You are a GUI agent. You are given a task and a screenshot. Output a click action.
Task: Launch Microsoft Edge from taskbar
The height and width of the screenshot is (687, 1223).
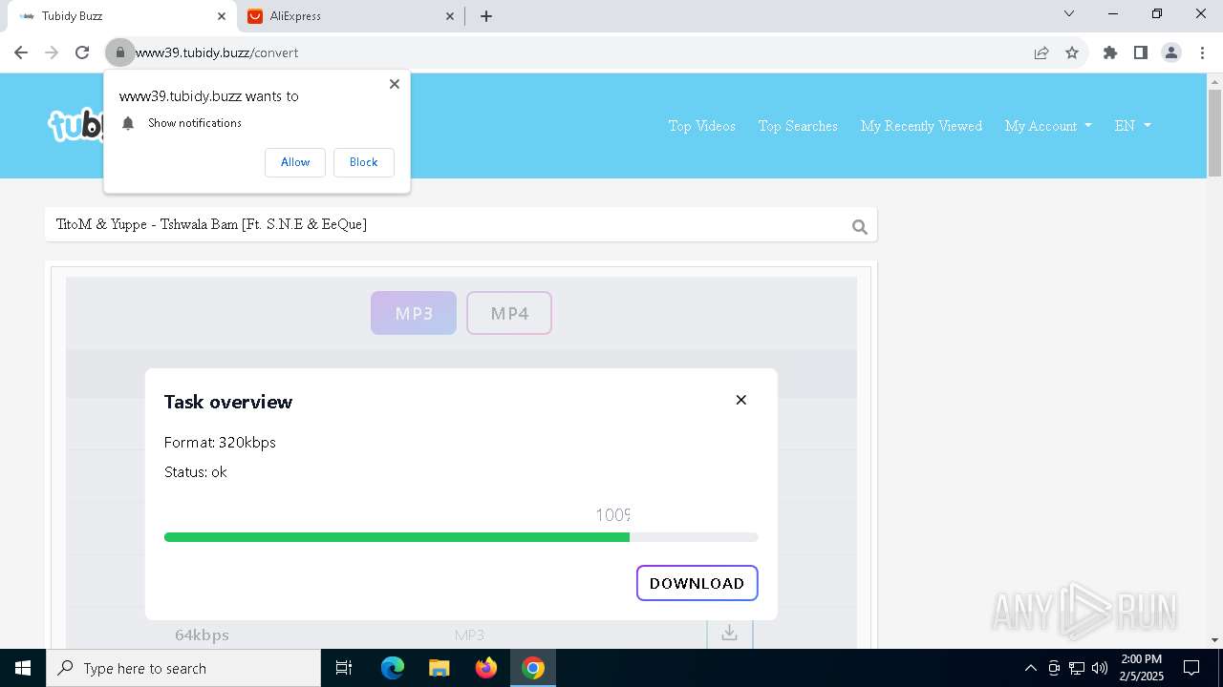pyautogui.click(x=393, y=668)
